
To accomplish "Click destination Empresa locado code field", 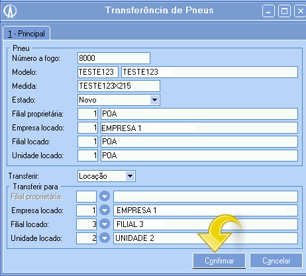I will (x=87, y=210).
